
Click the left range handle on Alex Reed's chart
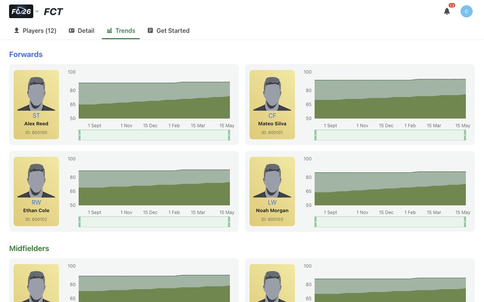pyautogui.click(x=79, y=135)
